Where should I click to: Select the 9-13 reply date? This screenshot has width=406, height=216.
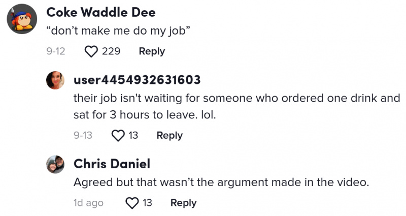pos(83,135)
